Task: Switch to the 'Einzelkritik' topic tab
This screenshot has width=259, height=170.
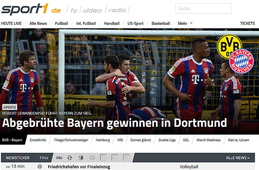Action: pyautogui.click(x=38, y=140)
